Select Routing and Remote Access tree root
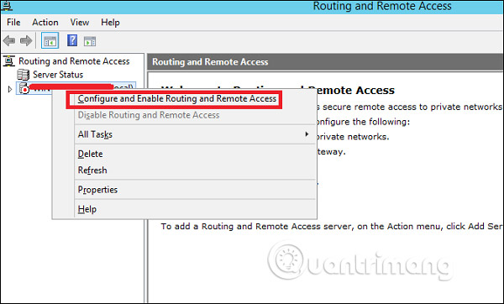 [x=74, y=61]
